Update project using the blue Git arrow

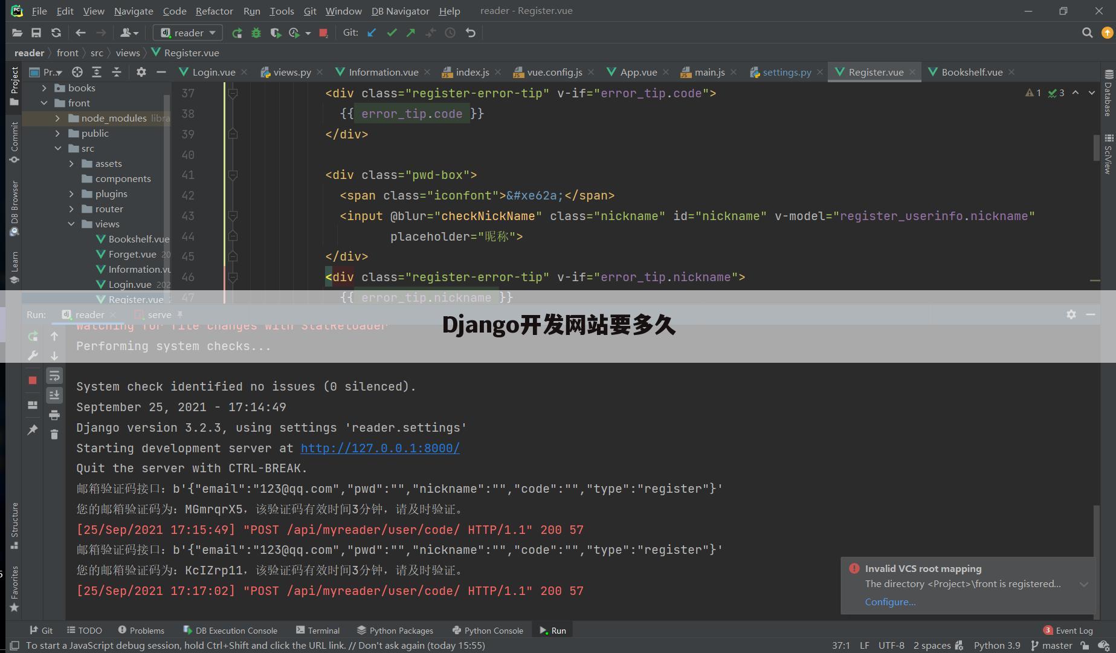[372, 33]
